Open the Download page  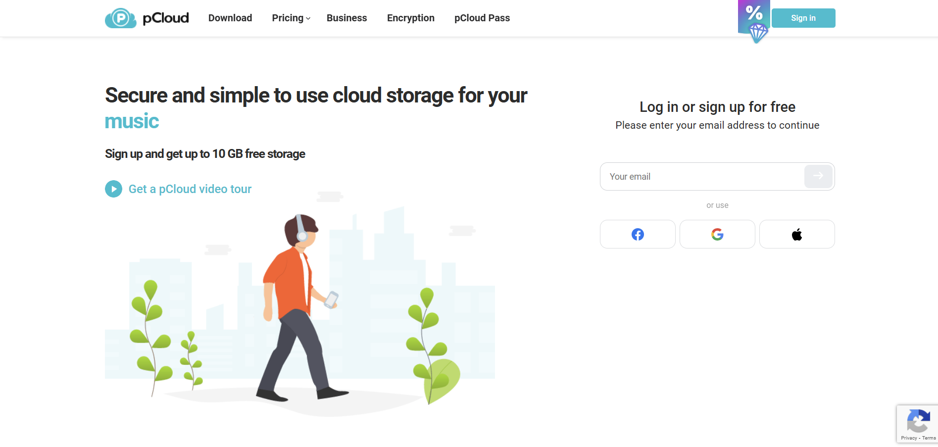230,18
